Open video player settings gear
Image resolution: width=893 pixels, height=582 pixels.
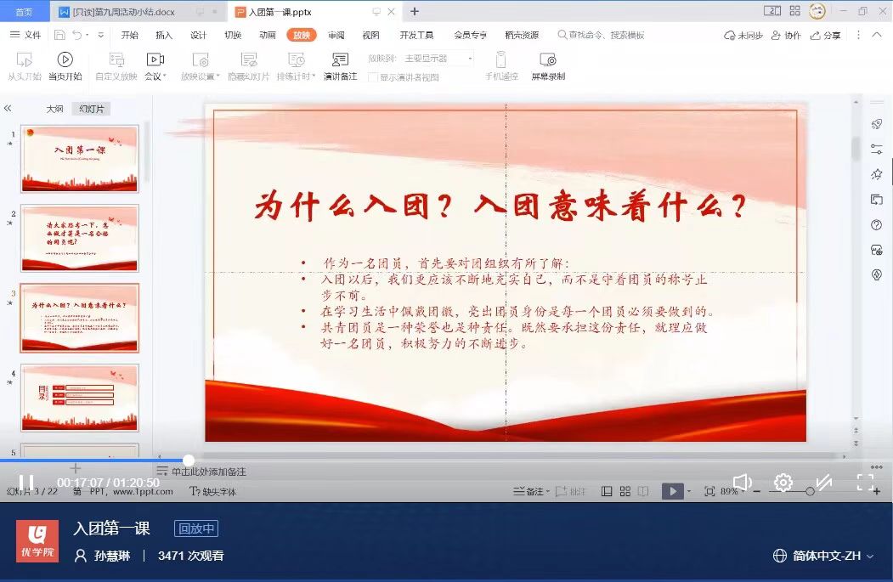tap(783, 483)
